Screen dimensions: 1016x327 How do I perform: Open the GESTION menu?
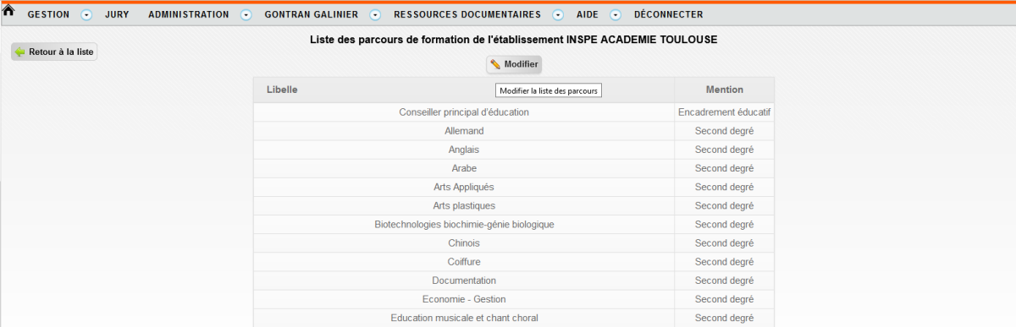(48, 15)
